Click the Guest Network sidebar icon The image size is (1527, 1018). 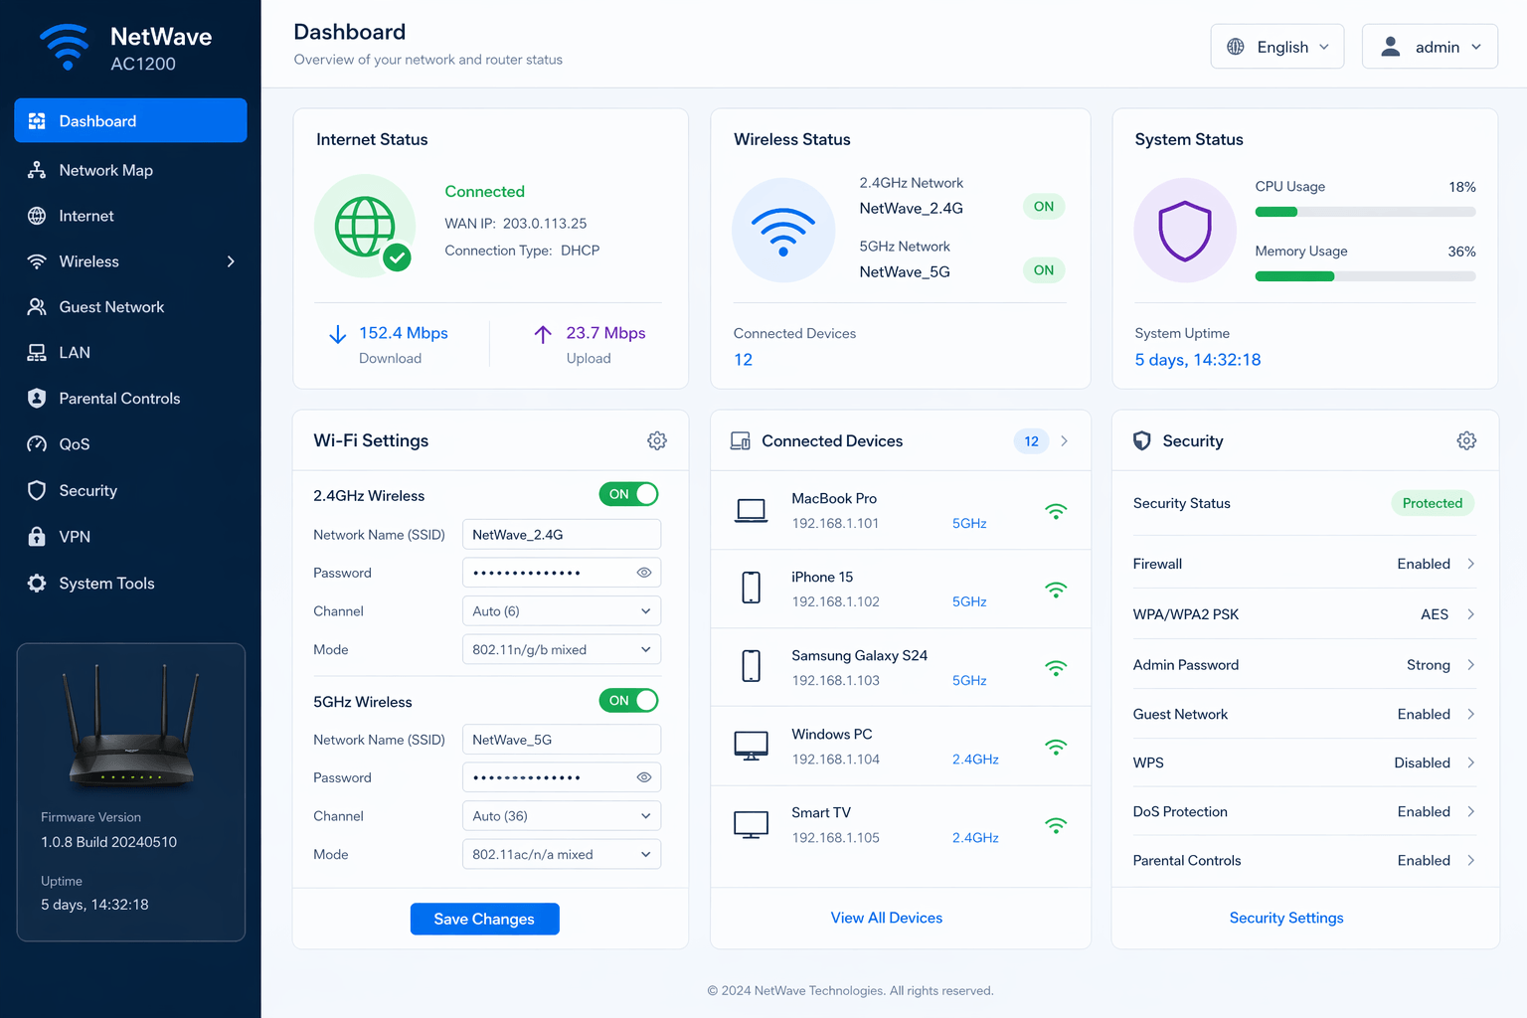pyautogui.click(x=37, y=306)
